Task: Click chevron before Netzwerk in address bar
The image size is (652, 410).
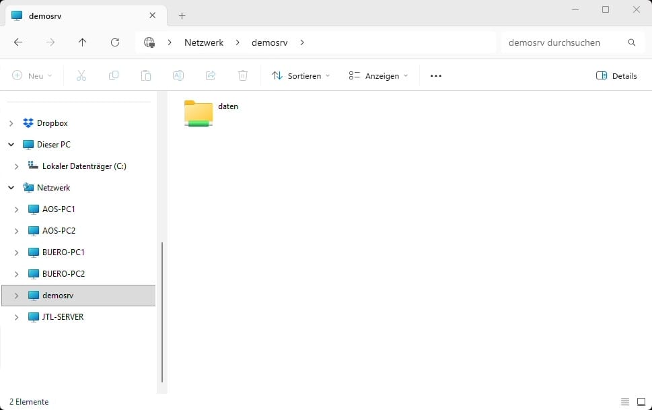Action: [x=170, y=42]
